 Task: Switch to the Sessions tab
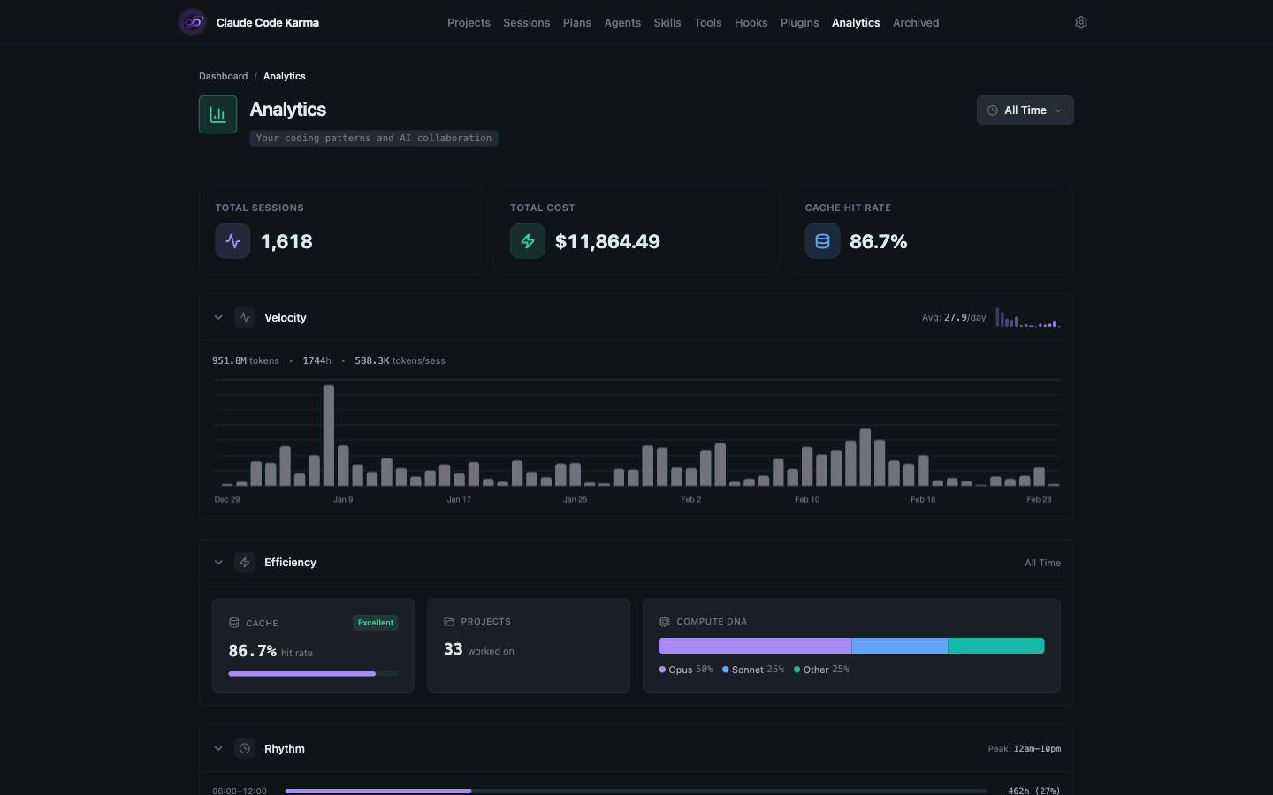[x=527, y=22]
